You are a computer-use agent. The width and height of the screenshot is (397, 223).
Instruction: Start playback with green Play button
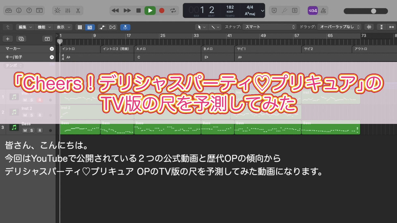150,10
